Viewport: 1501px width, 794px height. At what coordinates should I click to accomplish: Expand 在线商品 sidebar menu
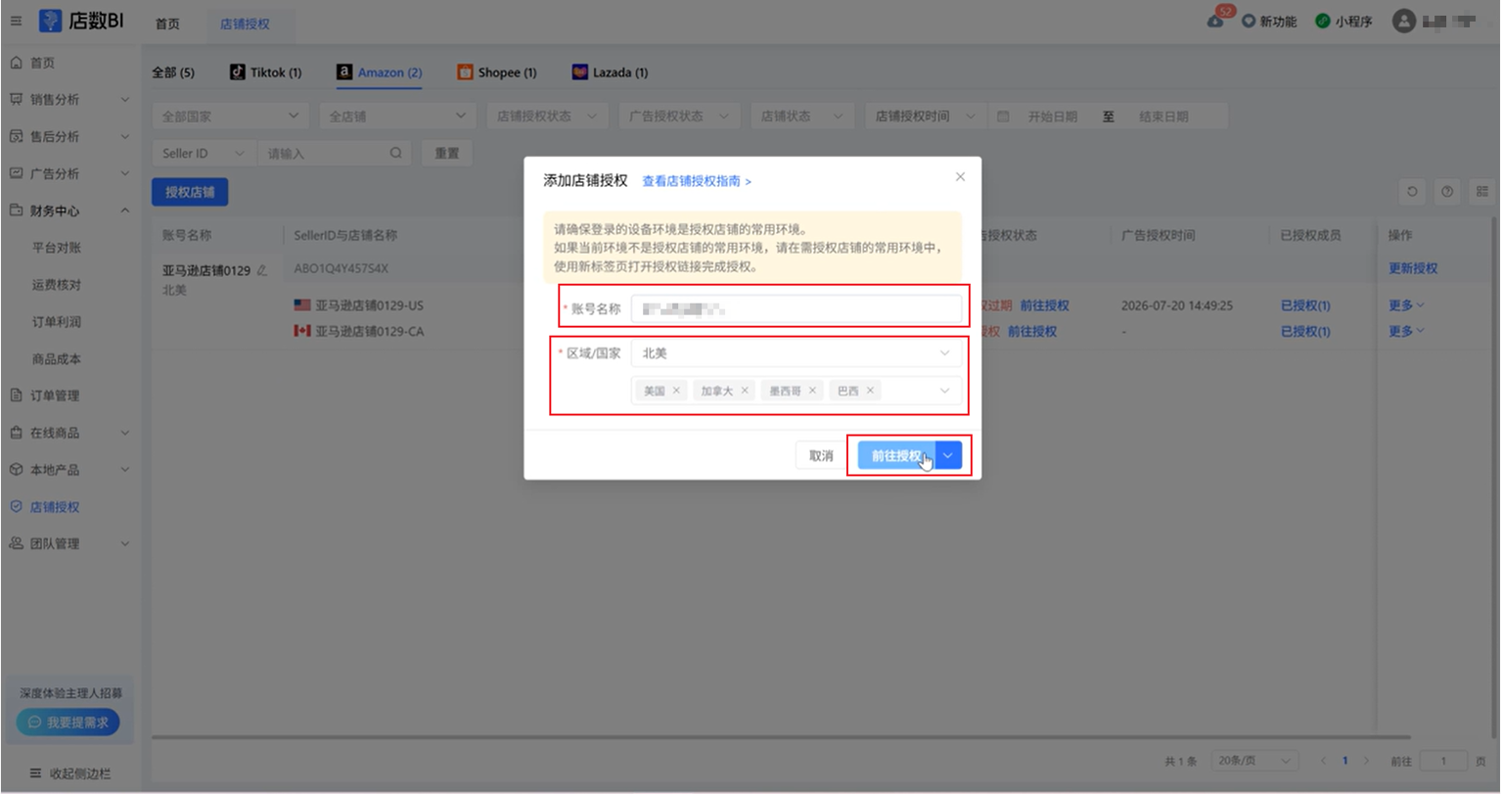tap(70, 433)
